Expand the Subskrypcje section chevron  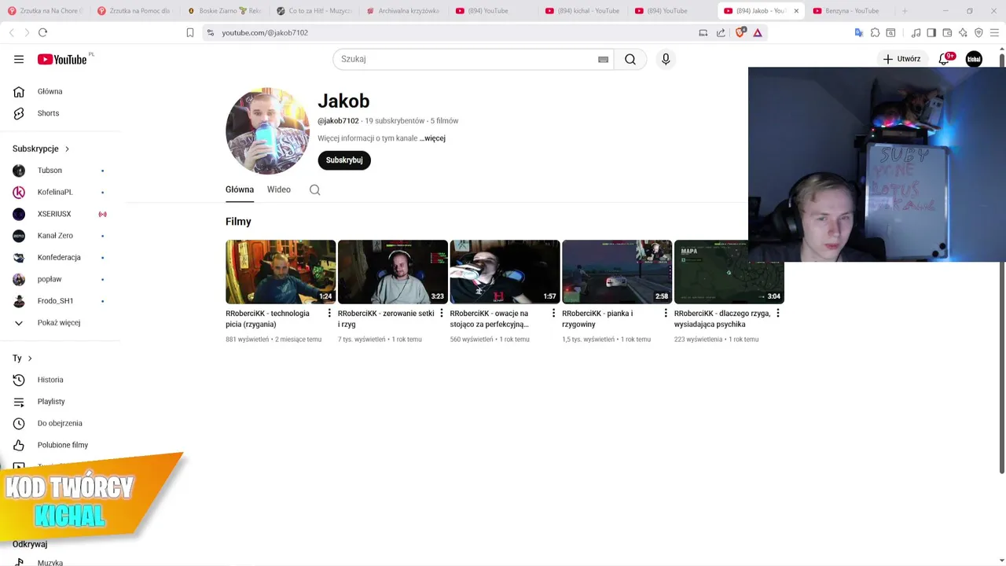click(67, 149)
